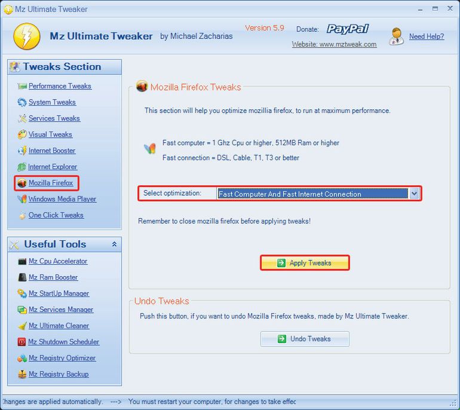Click the Mz Ram Booster icon
460x410 pixels.
[x=22, y=277]
